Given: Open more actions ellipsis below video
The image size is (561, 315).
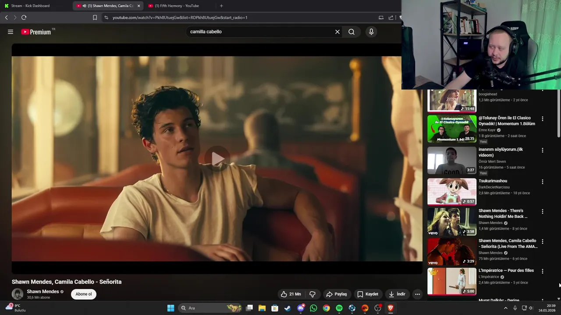Looking at the screenshot, I should coord(417,294).
